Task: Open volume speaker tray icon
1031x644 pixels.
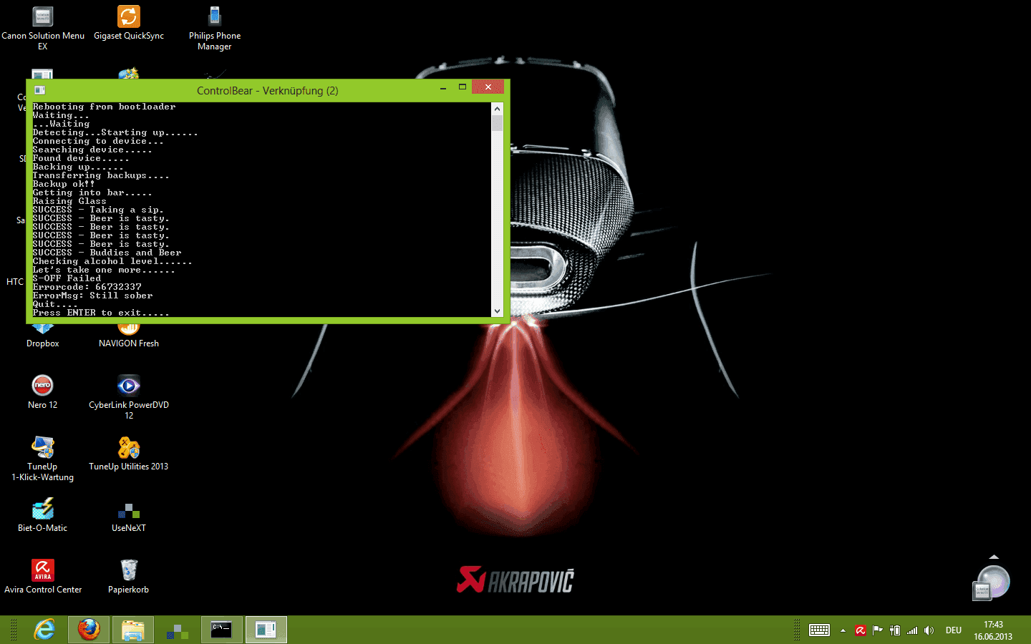Action: (929, 630)
